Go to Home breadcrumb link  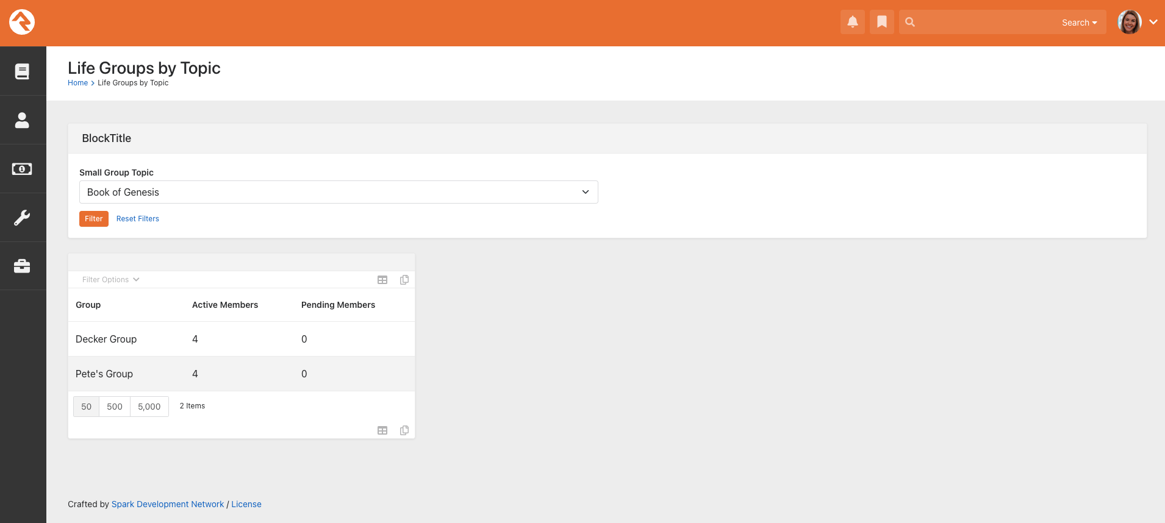click(x=77, y=83)
